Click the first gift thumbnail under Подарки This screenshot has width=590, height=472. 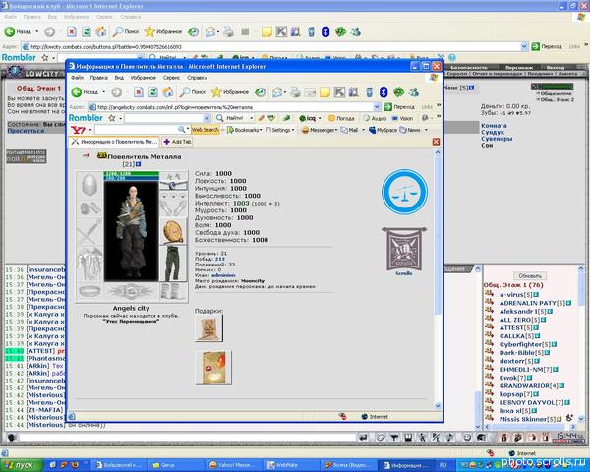coord(208,327)
